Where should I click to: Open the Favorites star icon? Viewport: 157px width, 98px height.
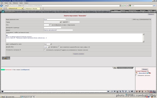point(1,9)
